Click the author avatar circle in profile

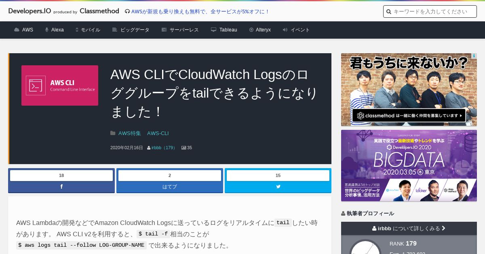365,247
